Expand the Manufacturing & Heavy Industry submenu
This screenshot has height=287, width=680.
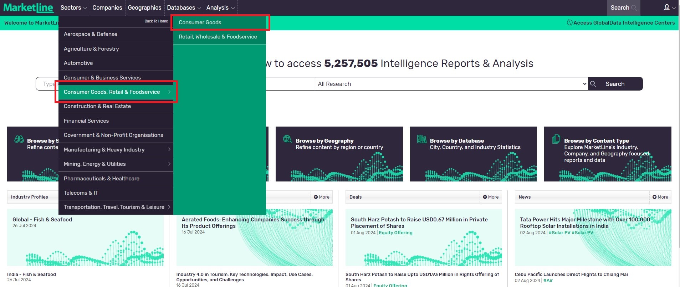click(169, 149)
